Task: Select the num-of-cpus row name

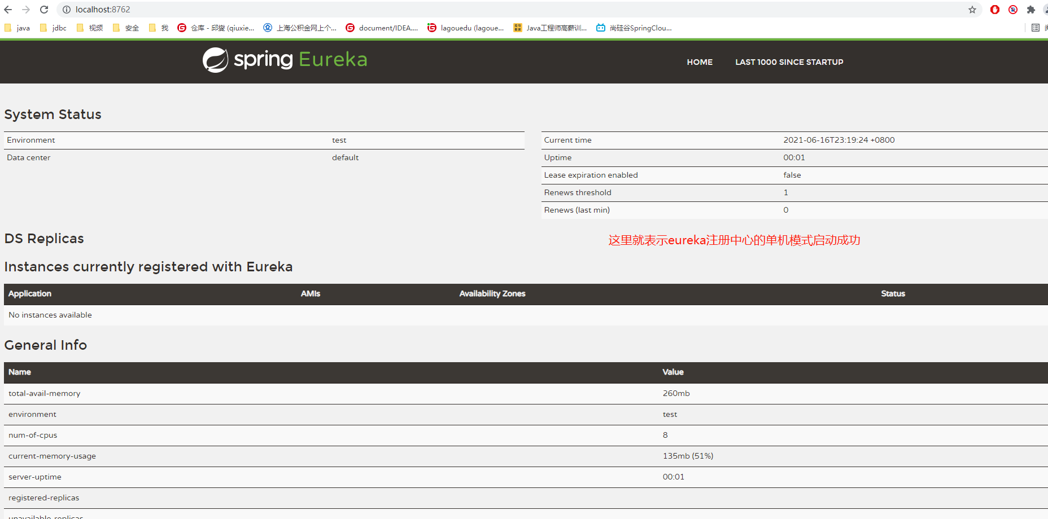Action: (33, 435)
